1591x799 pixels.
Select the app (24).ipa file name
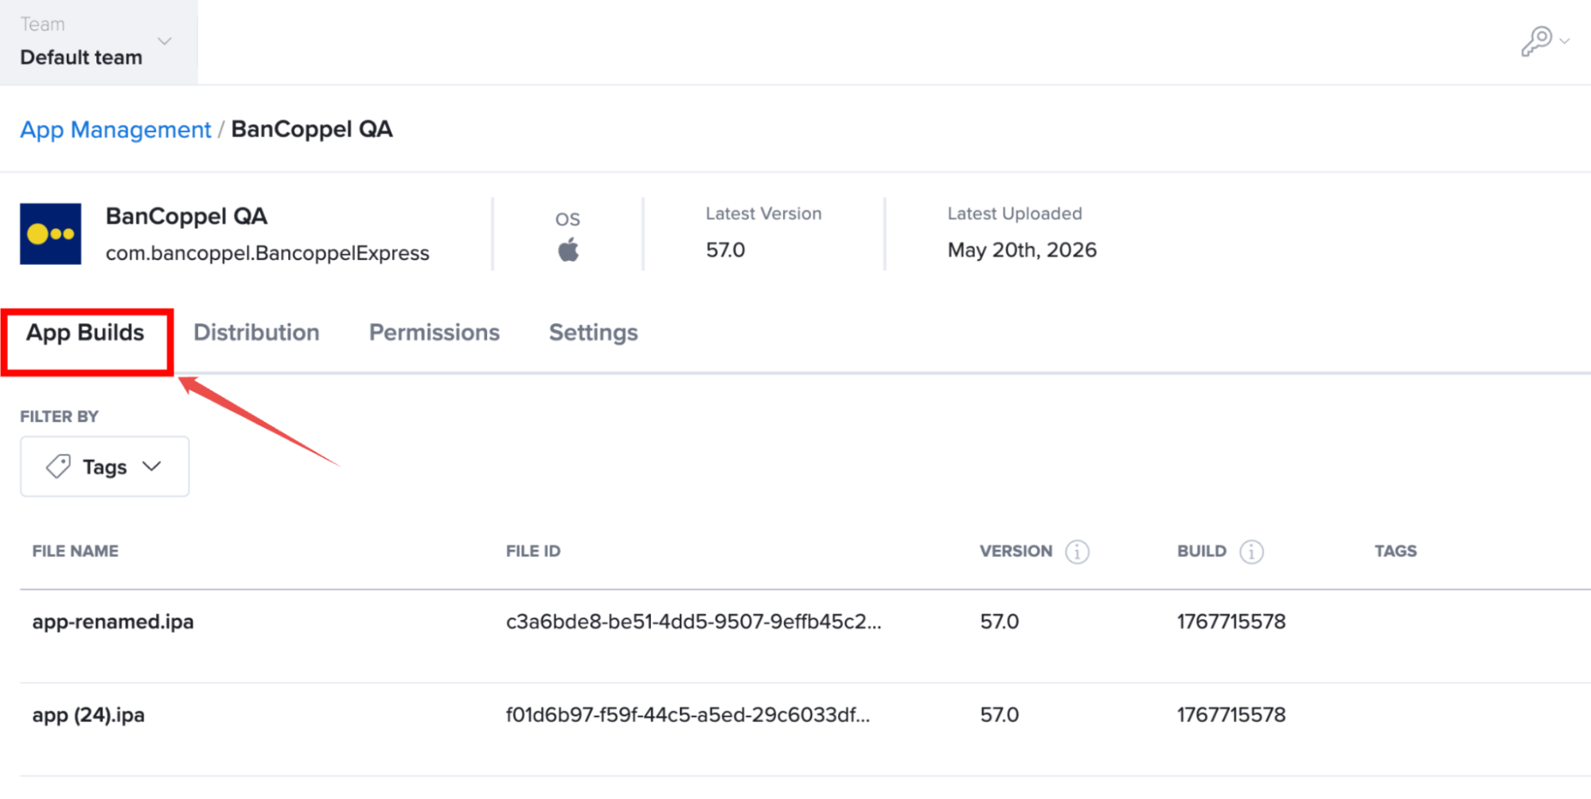click(x=88, y=715)
